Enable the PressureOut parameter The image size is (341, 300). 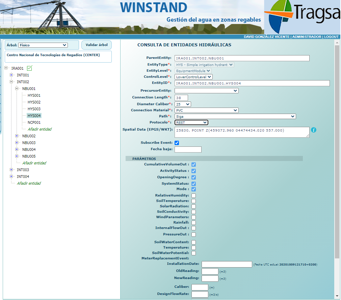coord(193,234)
